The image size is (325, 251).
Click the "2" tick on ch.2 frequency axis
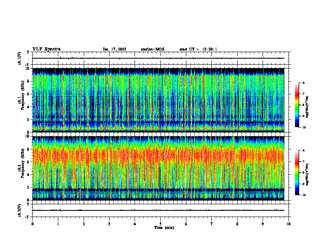(29, 187)
